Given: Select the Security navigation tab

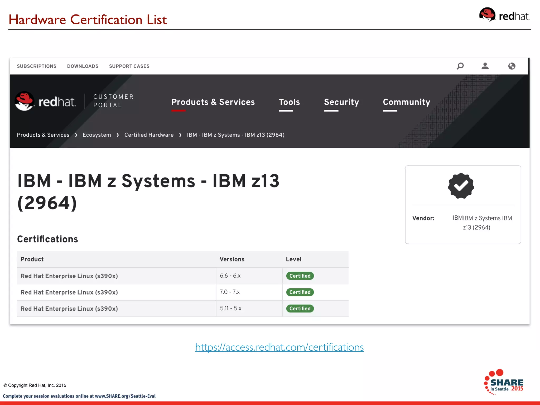Looking at the screenshot, I should 341,102.
